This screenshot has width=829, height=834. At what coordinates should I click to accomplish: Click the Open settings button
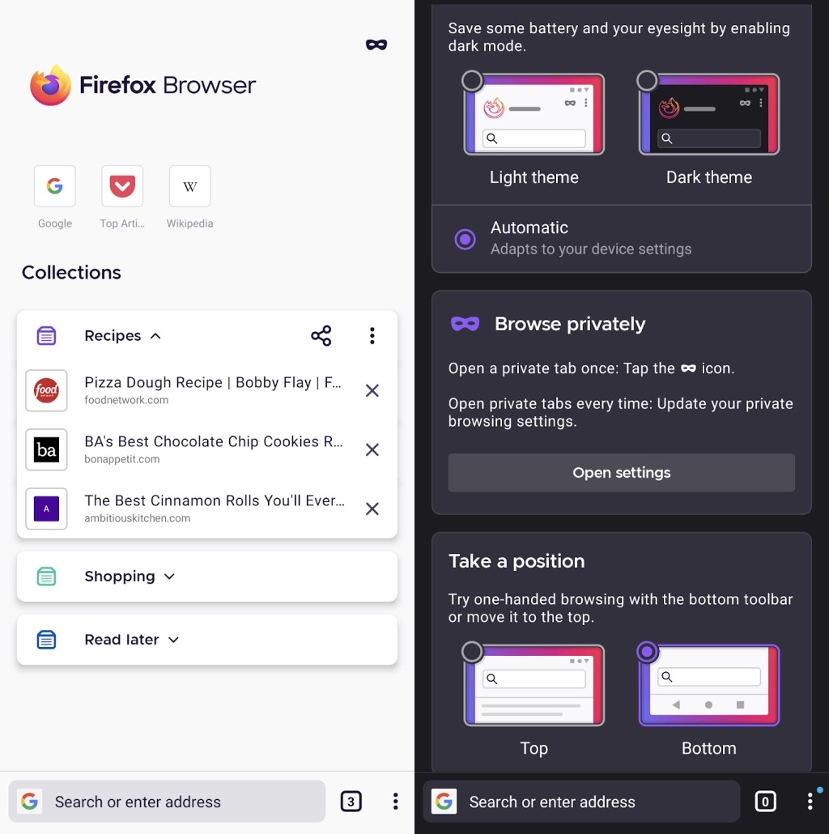(x=622, y=472)
